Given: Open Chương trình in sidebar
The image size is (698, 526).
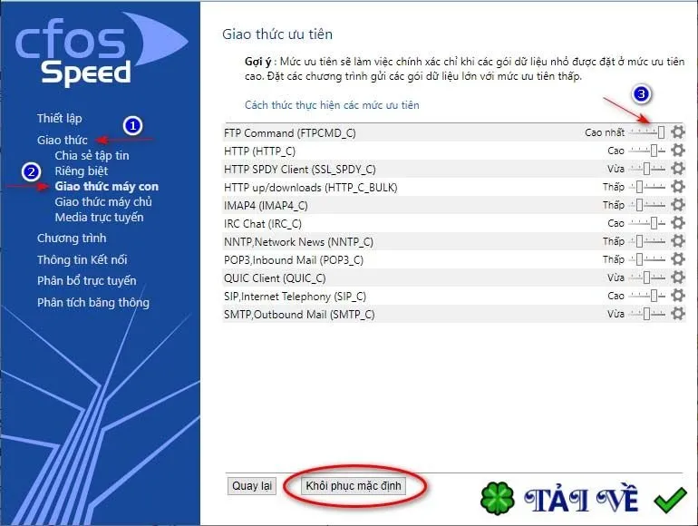Looking at the screenshot, I should coord(72,239).
